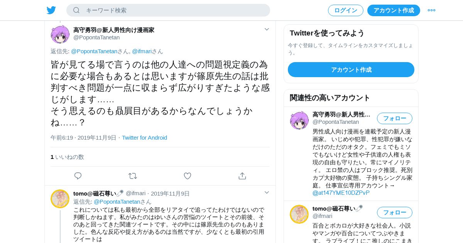Follow @PopontaTanetan in related accounts

tap(394, 118)
